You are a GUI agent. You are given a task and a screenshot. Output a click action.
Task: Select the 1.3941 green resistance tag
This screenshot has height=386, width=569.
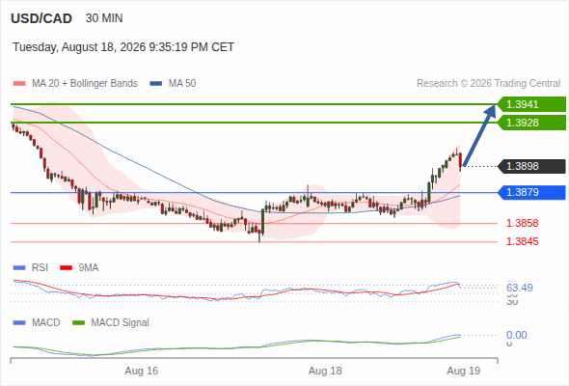tap(531, 104)
